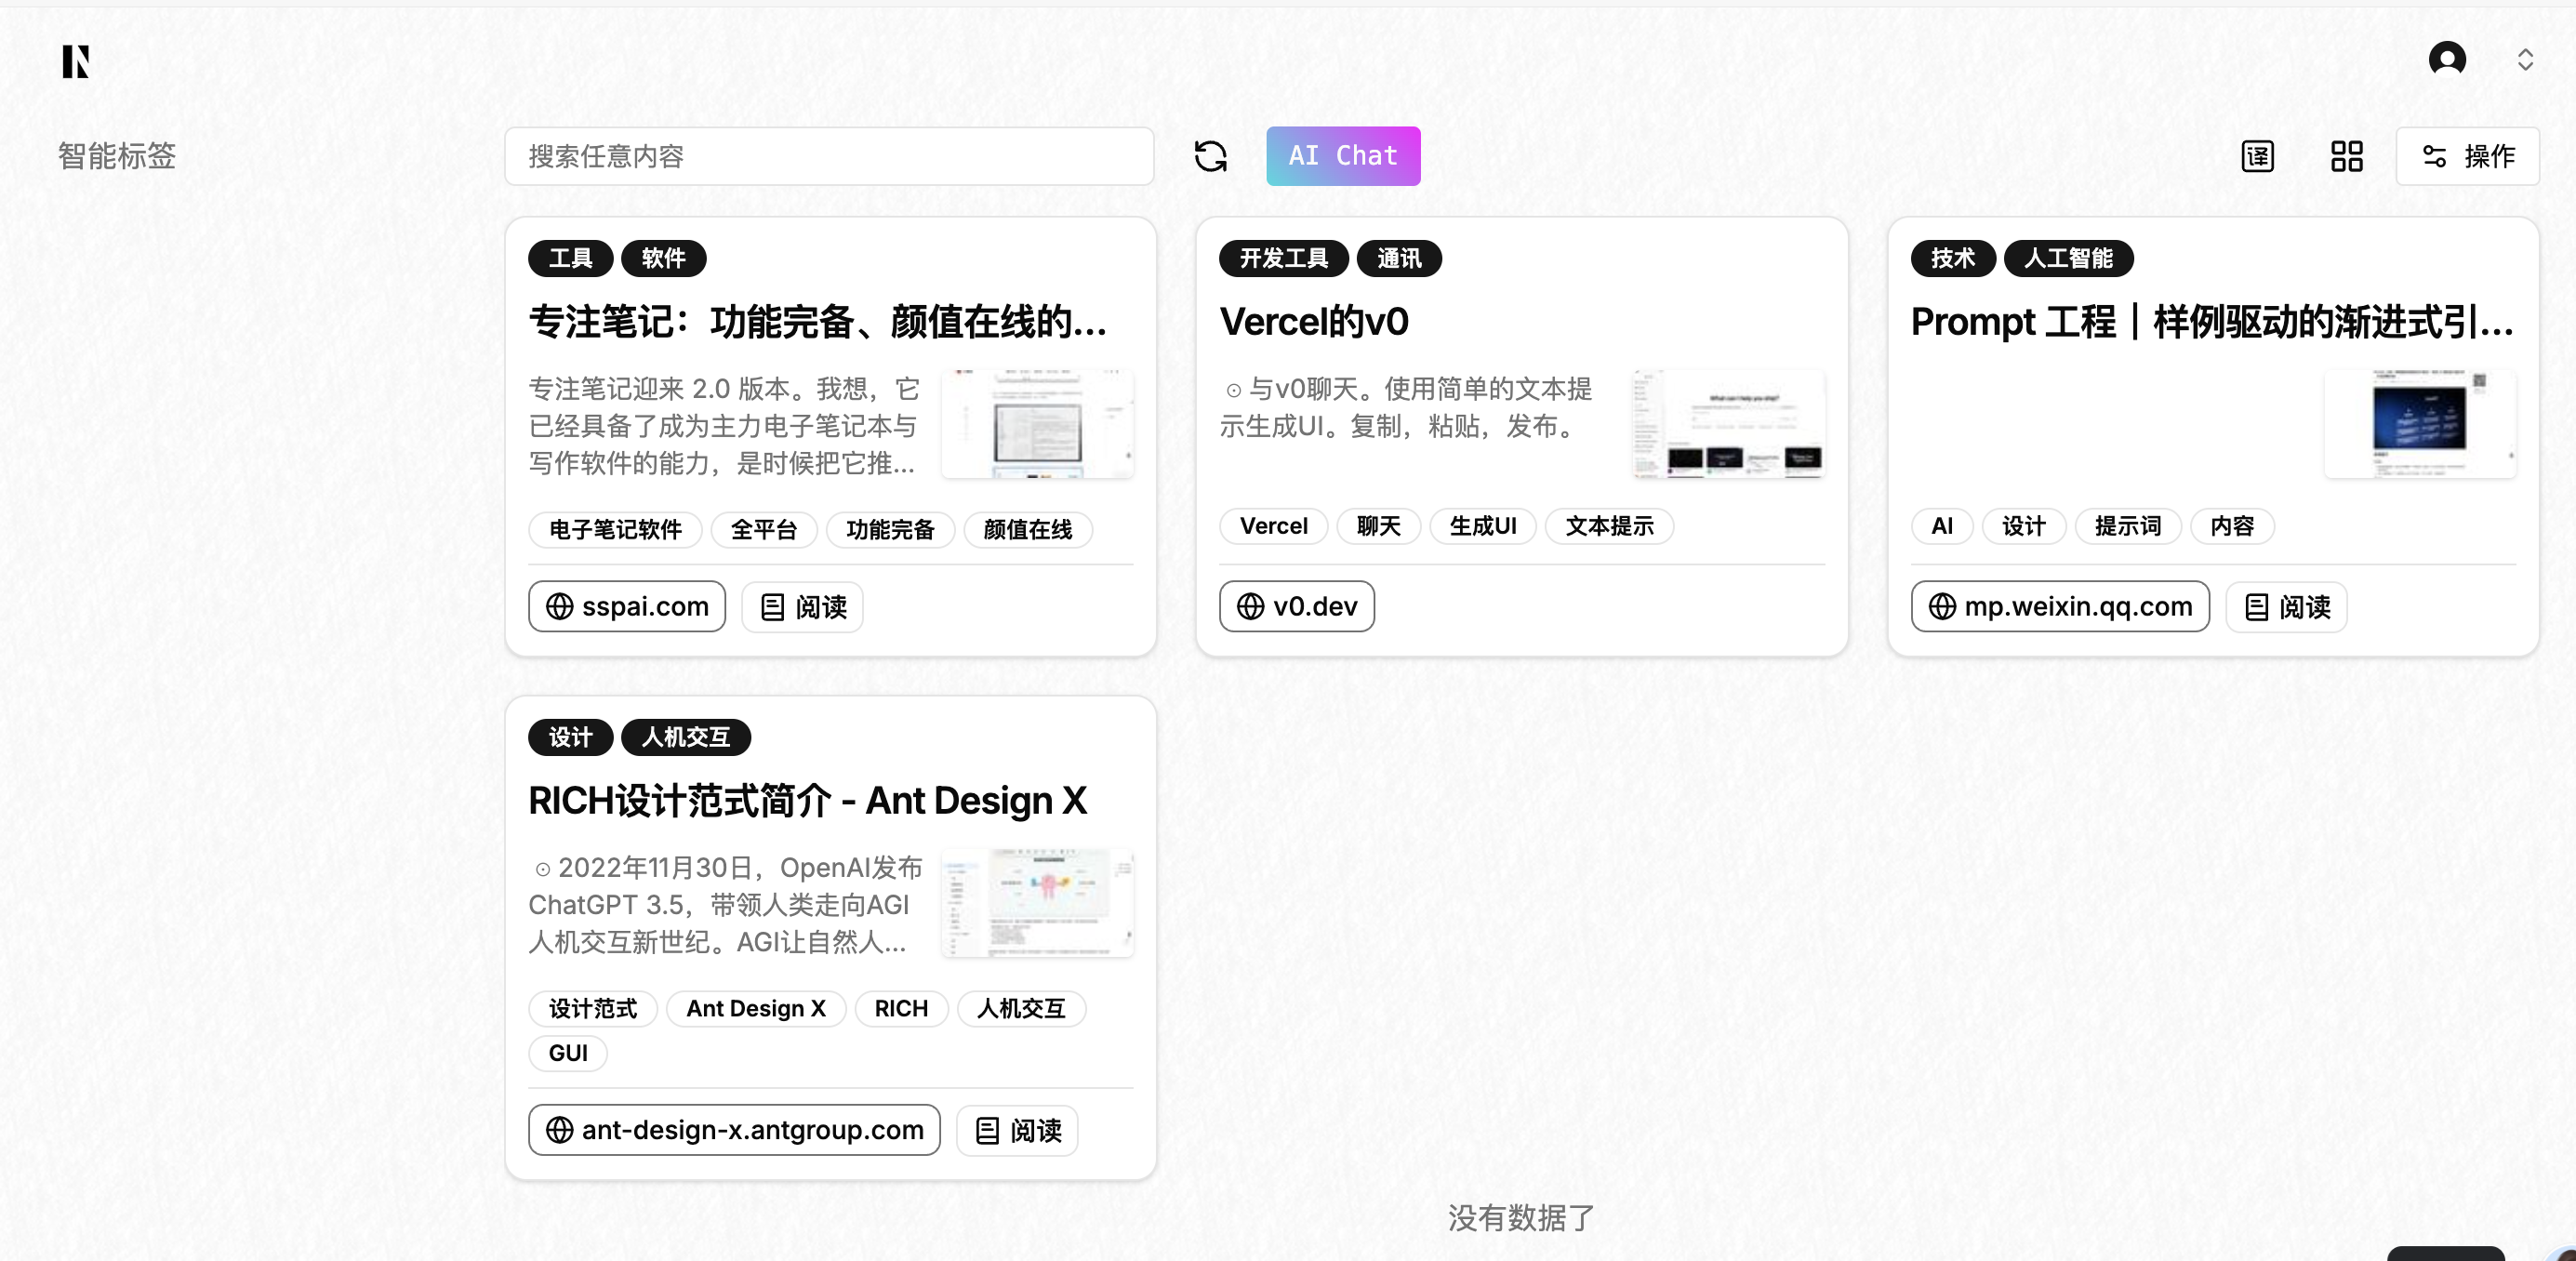Select the 设计范式 tag
The height and width of the screenshot is (1261, 2576).
coord(592,1008)
